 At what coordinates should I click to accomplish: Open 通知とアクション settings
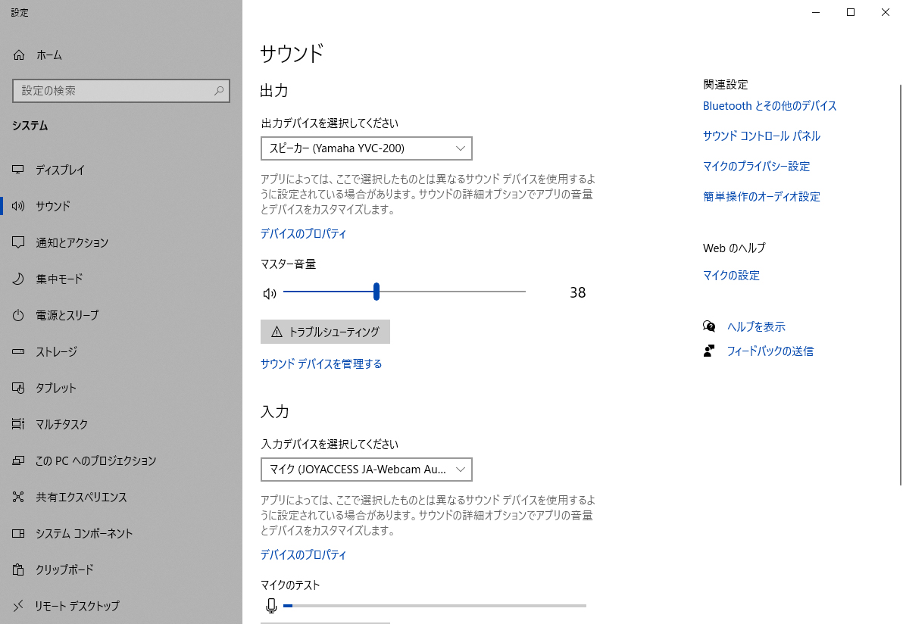point(72,242)
